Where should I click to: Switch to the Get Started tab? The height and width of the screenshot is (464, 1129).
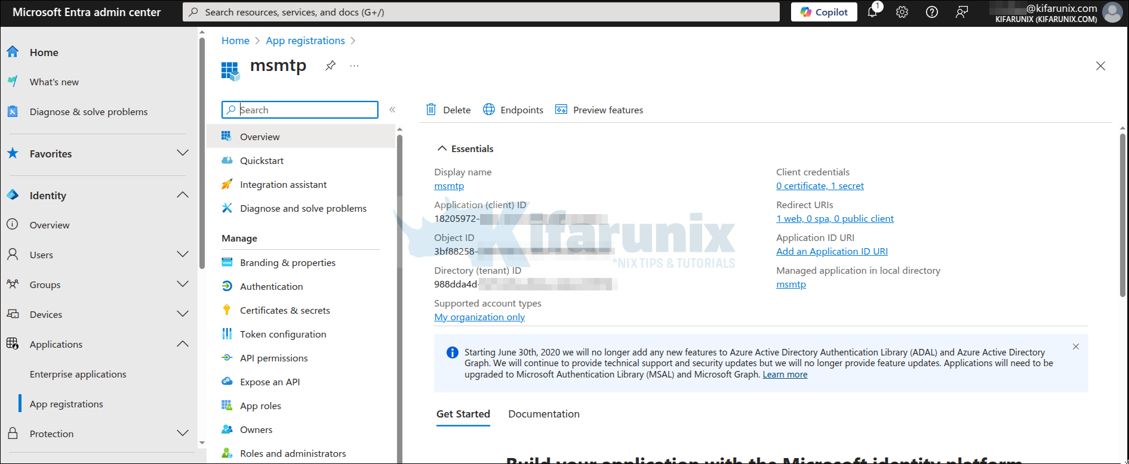click(463, 414)
